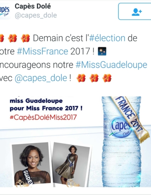Click the follow user icon button

point(135,11)
